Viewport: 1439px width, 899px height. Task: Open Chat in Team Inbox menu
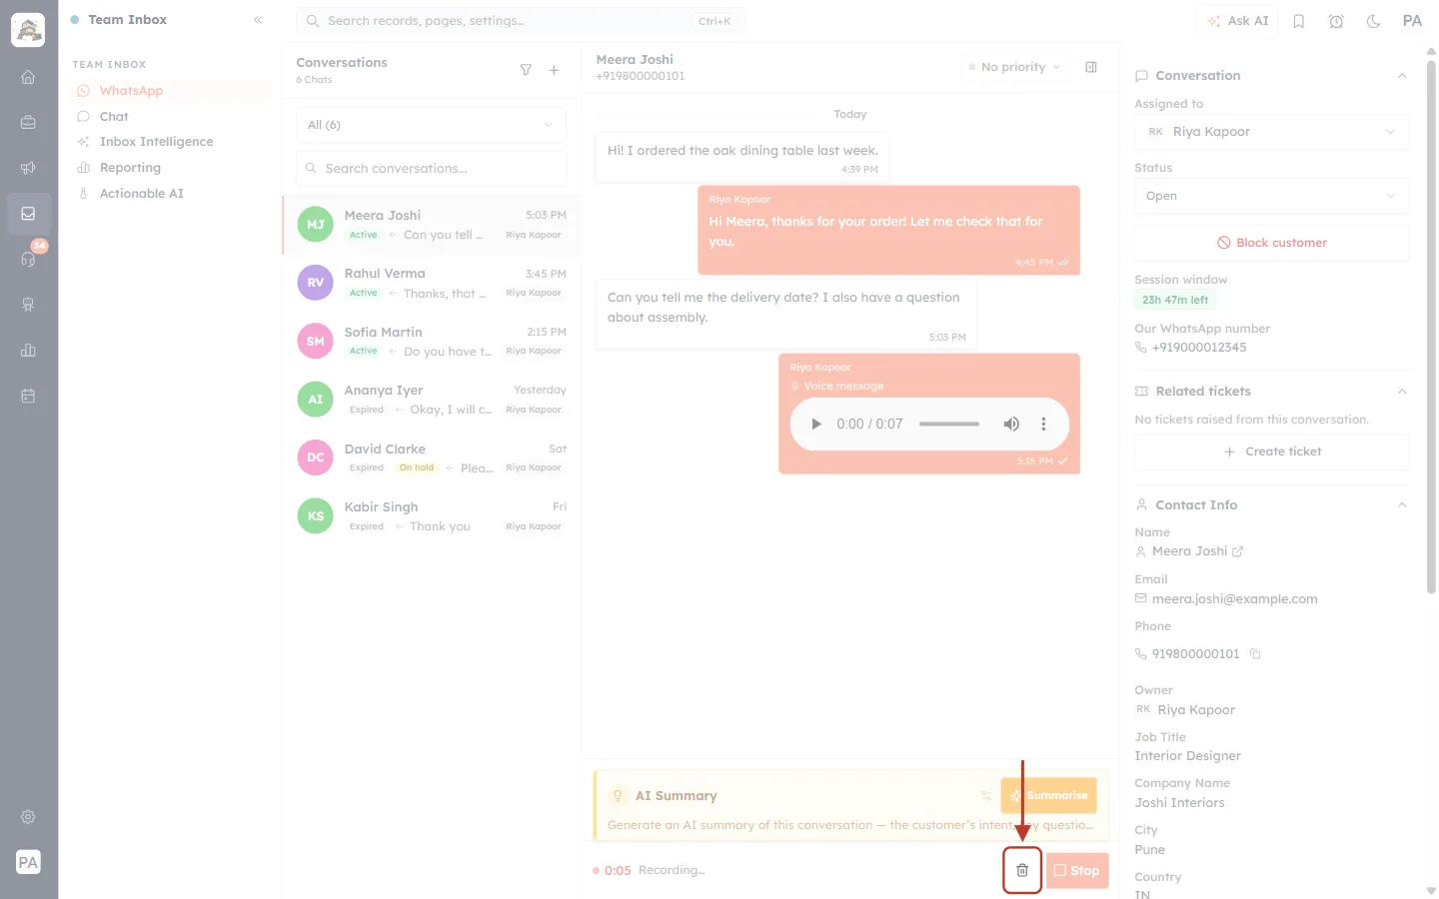(171, 116)
